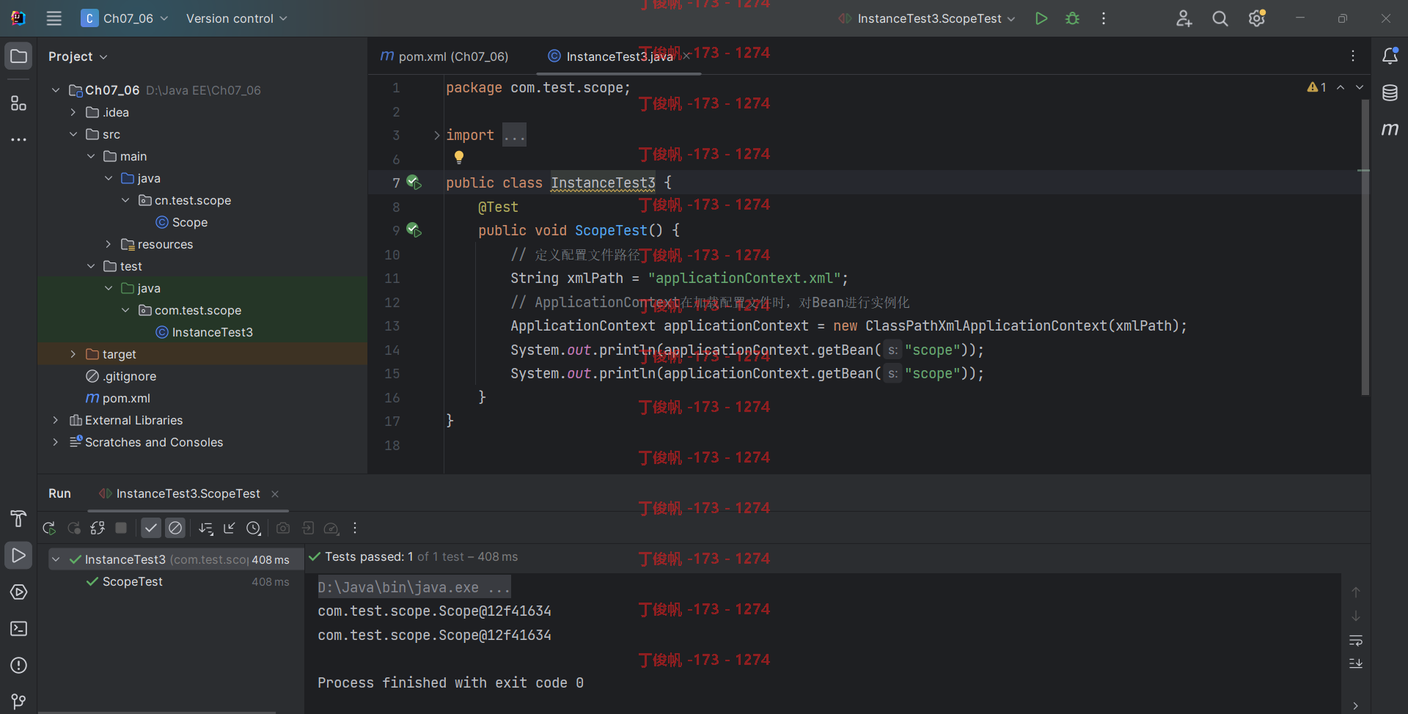Rerun failed tests
Image resolution: width=1408 pixels, height=714 pixels.
click(x=74, y=528)
